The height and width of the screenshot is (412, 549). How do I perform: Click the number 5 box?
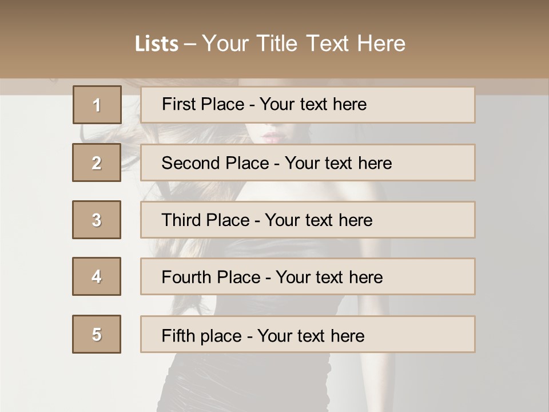[x=97, y=334]
